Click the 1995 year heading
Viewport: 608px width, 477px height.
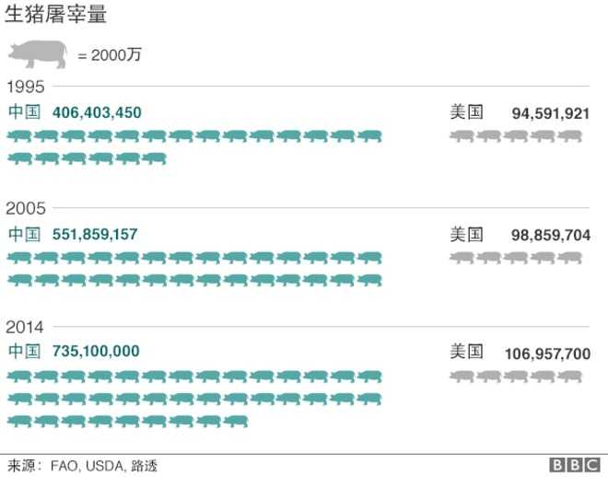25,87
